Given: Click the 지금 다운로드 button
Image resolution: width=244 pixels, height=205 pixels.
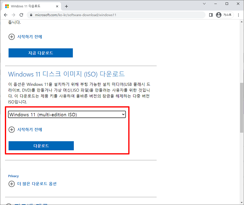Looking at the screenshot, I should [41, 53].
